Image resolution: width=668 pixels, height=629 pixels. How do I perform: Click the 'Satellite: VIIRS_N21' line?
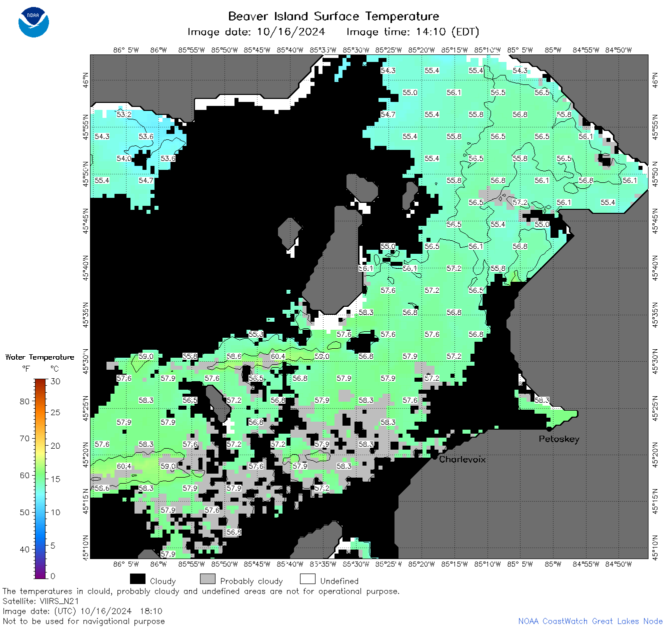click(40, 601)
